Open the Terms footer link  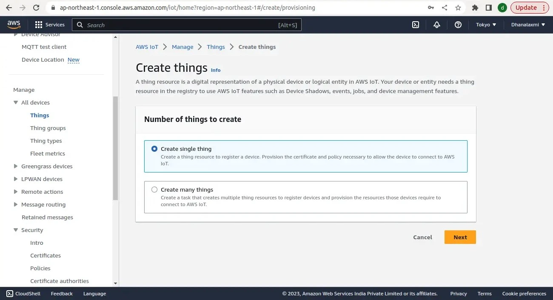pos(485,293)
